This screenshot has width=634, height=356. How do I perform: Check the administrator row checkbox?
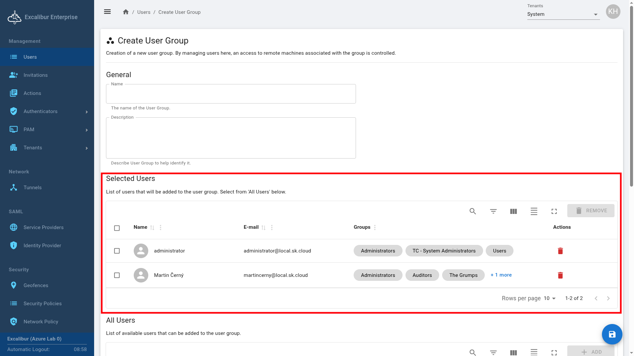117,251
